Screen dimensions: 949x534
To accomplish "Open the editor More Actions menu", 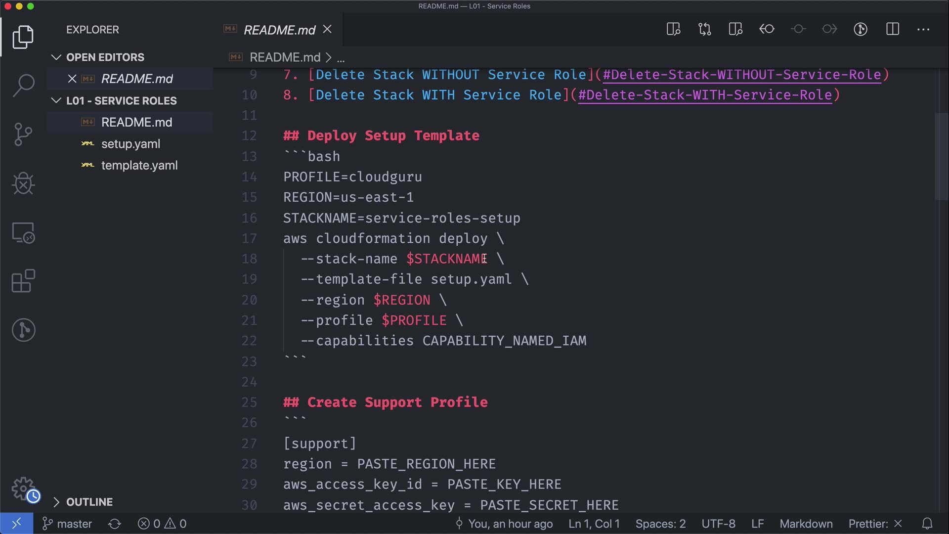I will 923,29.
